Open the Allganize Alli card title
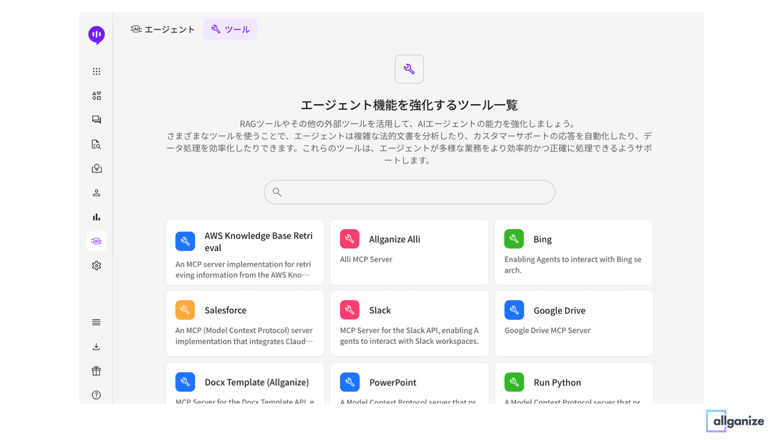The image size is (783, 440). pyautogui.click(x=394, y=239)
